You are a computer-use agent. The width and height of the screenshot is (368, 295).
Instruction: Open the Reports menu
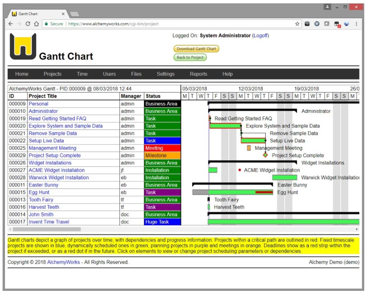199,74
